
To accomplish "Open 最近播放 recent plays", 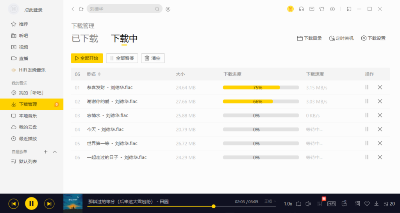I will pos(24,139).
